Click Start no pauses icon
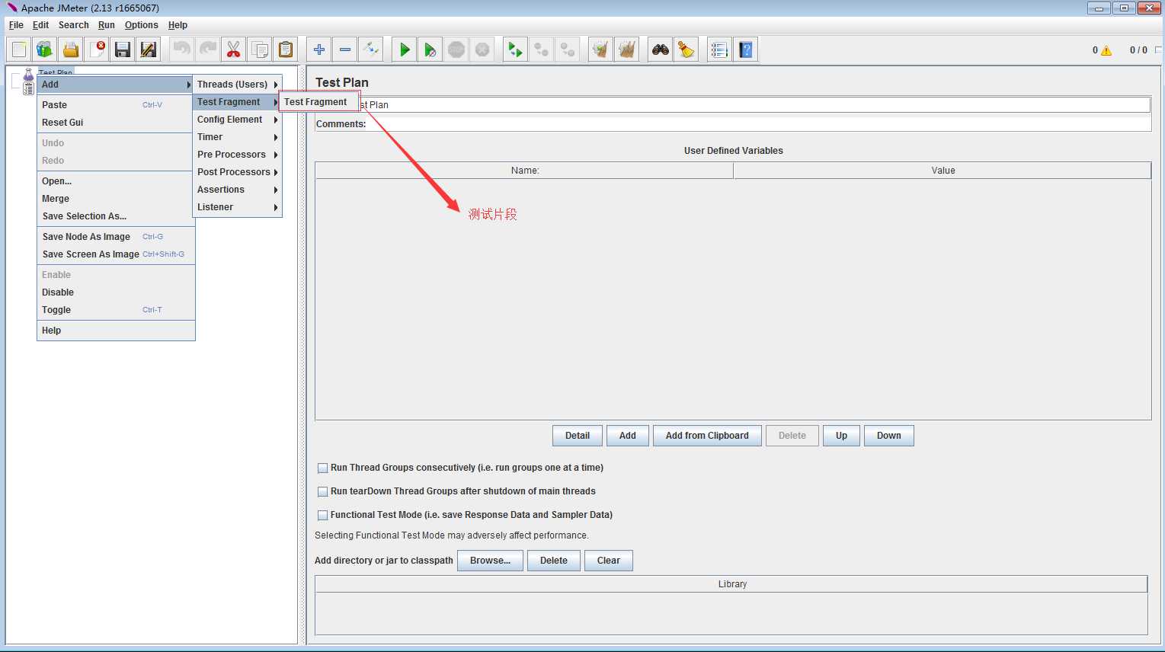This screenshot has width=1165, height=652. (430, 50)
